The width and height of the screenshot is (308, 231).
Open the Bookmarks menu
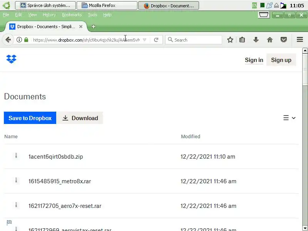(x=72, y=15)
